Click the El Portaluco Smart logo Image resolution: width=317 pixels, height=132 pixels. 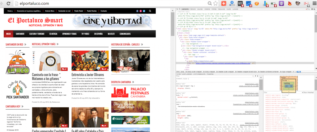point(35,22)
